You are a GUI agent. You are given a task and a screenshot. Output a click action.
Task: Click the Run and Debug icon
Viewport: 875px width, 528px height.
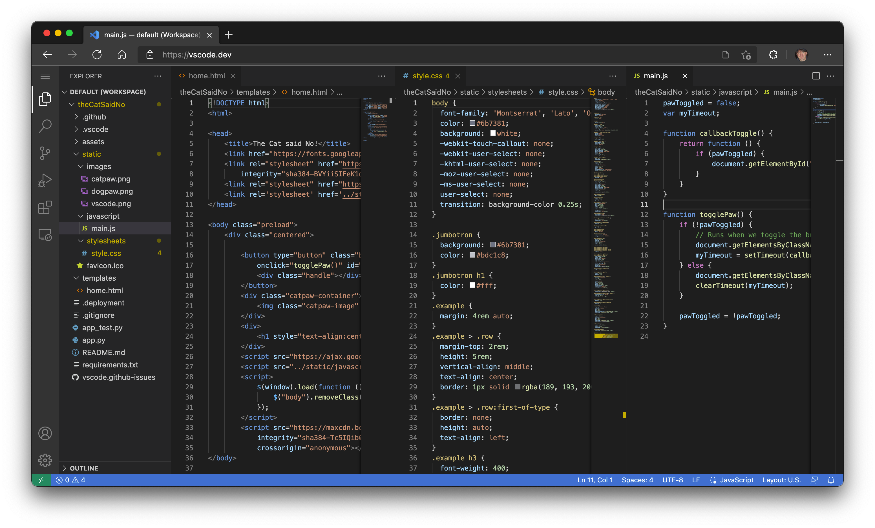(x=46, y=181)
